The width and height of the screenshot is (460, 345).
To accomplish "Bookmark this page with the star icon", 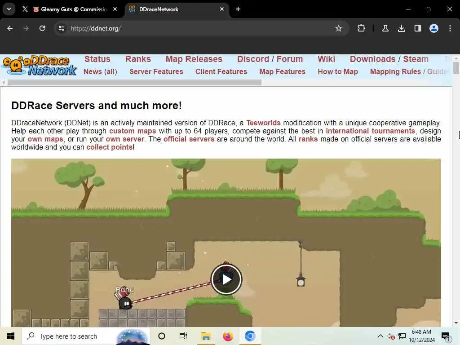I will (x=339, y=28).
